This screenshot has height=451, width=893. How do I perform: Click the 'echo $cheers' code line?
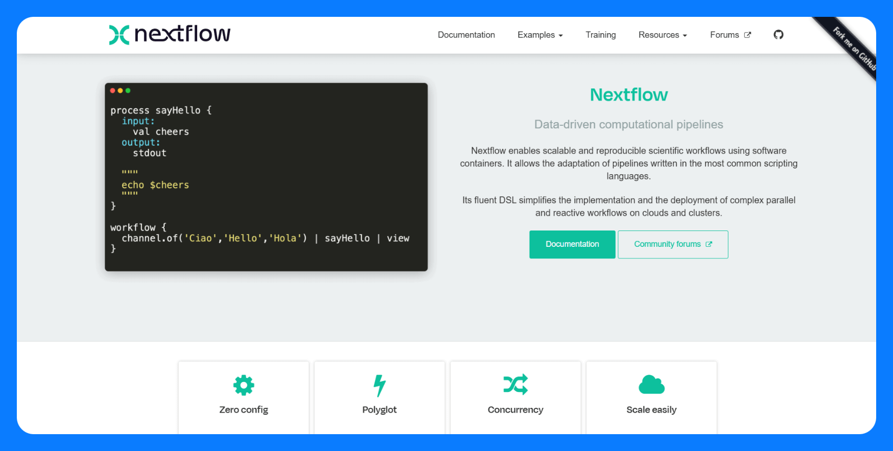(x=155, y=185)
